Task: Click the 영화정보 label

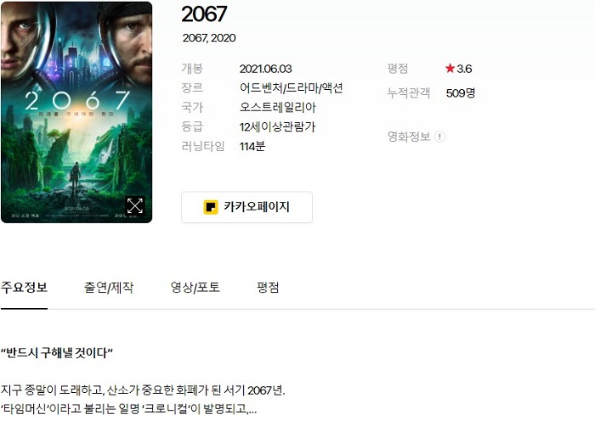Action: (x=409, y=137)
